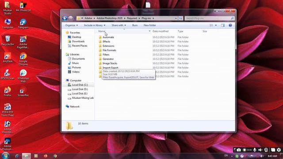Click the New folder button

149,25
